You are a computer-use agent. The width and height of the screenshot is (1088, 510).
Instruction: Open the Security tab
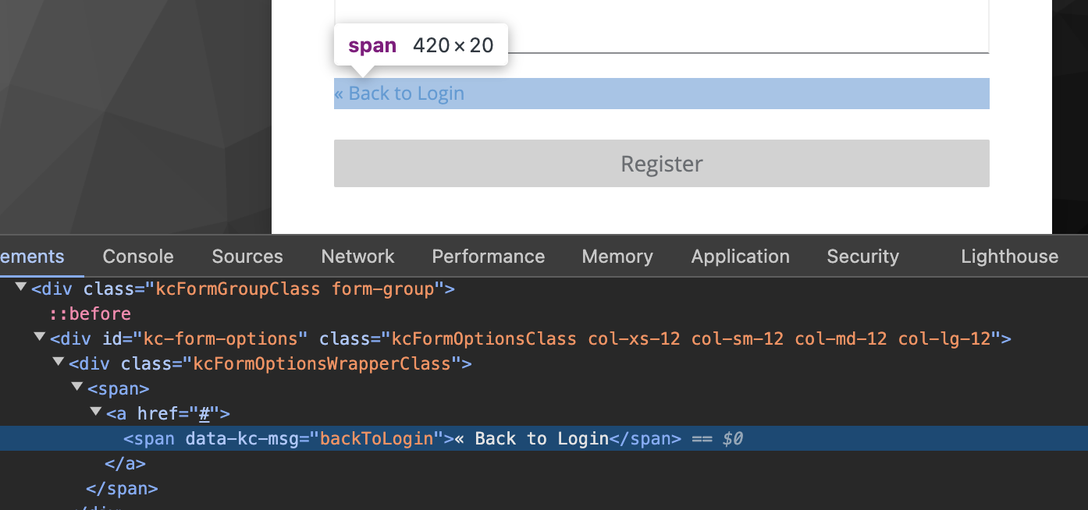[x=863, y=257]
